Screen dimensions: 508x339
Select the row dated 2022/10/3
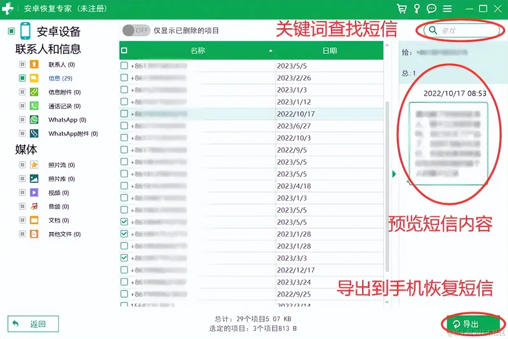(251, 138)
